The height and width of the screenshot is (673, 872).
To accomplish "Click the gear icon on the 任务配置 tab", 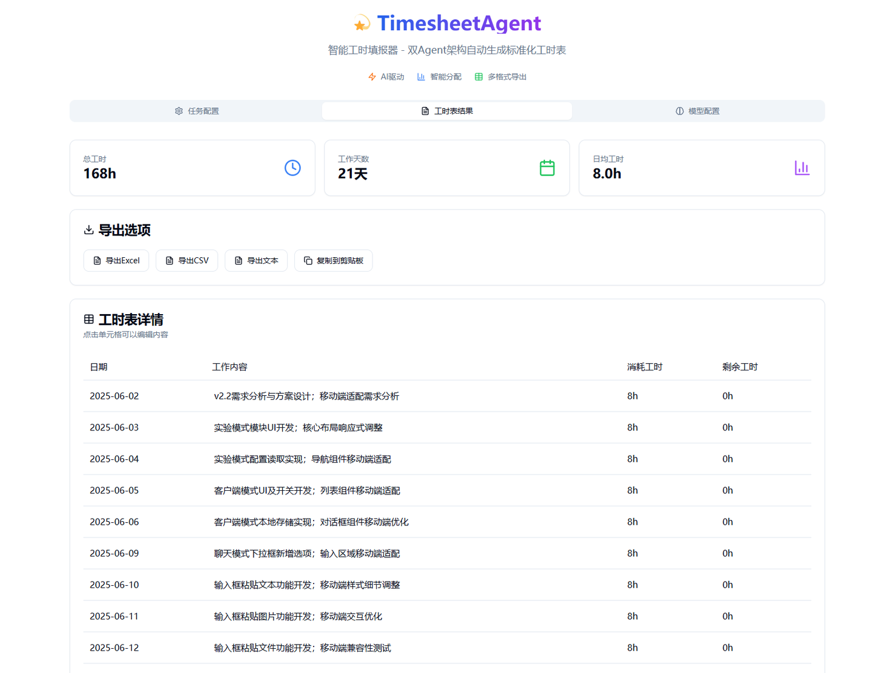I will tap(179, 111).
